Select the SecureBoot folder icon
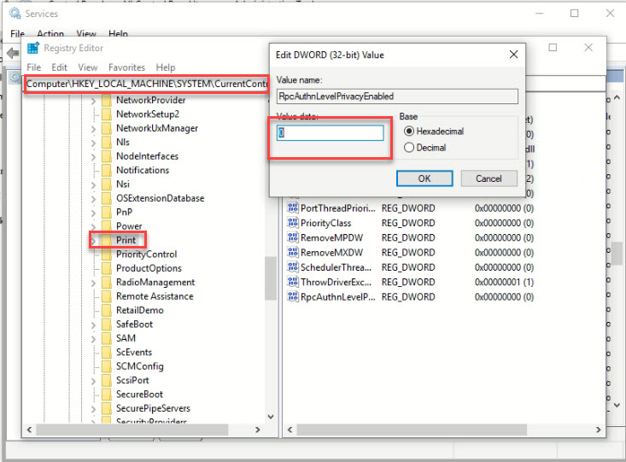Image resolution: width=626 pixels, height=462 pixels. tap(106, 395)
